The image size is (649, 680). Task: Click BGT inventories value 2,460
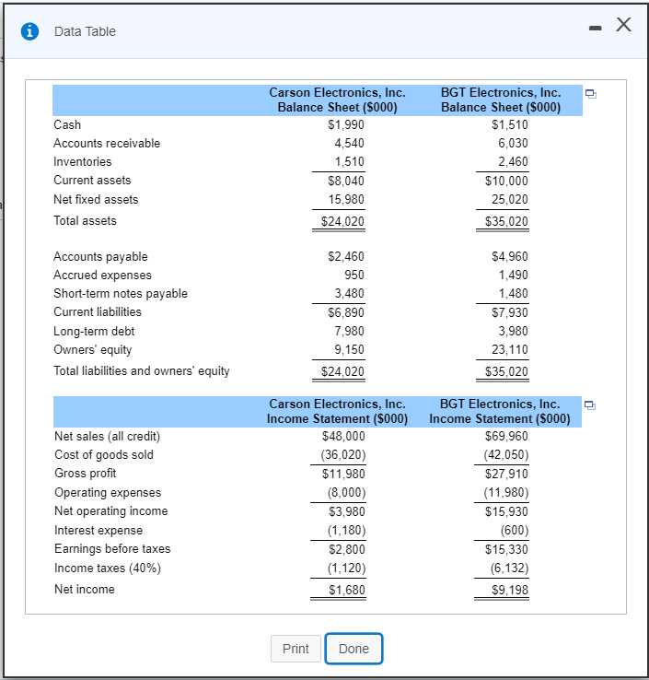click(x=513, y=162)
